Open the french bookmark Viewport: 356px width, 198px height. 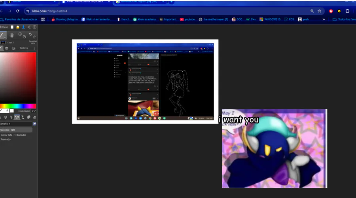pyautogui.click(x=123, y=19)
